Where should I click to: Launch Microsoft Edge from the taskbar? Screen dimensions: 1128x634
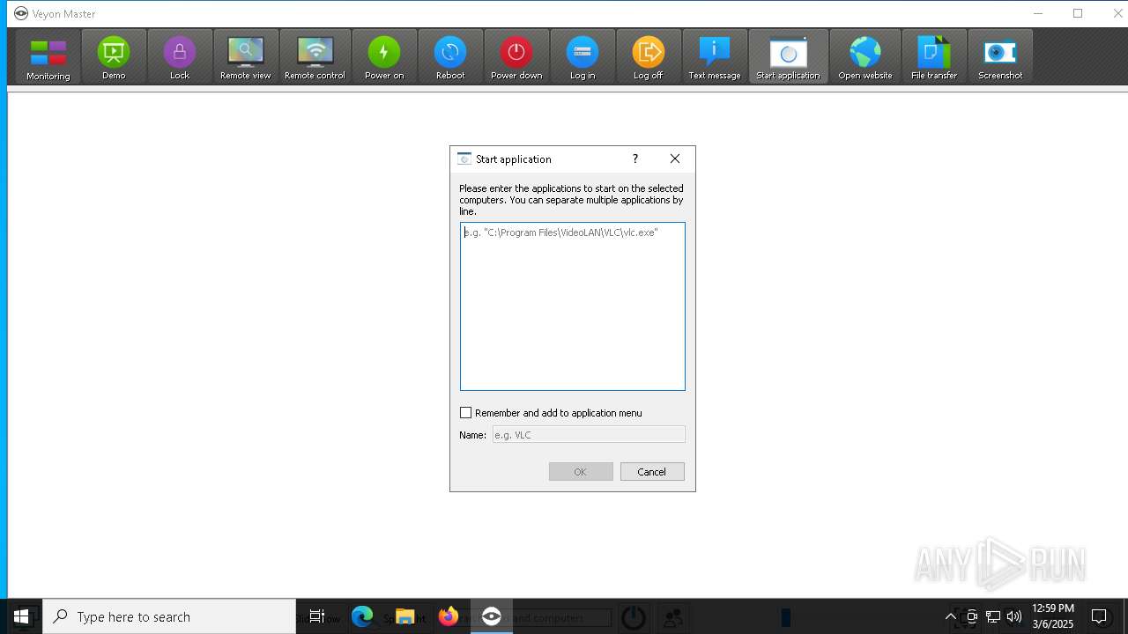[x=362, y=616]
